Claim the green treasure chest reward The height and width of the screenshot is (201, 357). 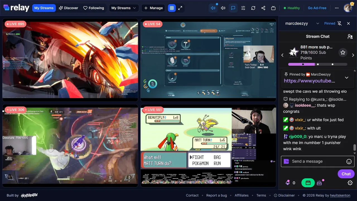tap(308, 183)
